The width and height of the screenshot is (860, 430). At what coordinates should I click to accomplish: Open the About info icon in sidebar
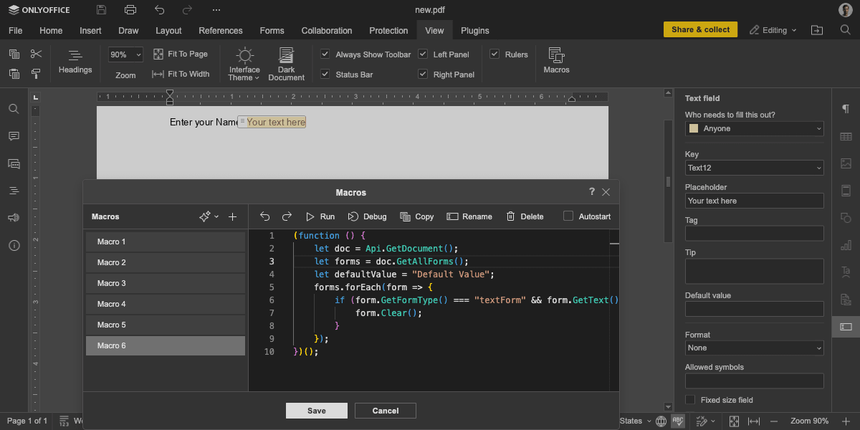point(14,245)
